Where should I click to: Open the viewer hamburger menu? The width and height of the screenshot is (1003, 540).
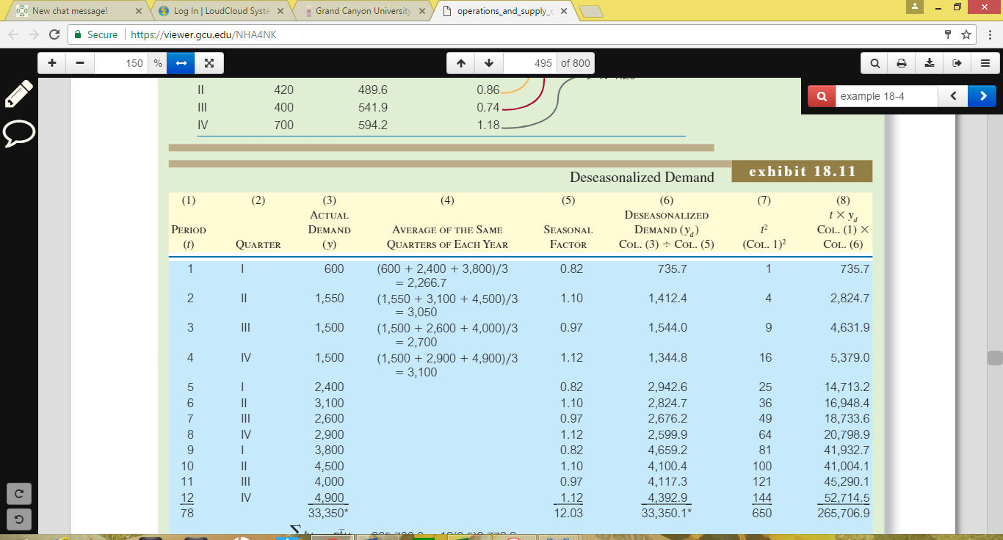pos(985,63)
